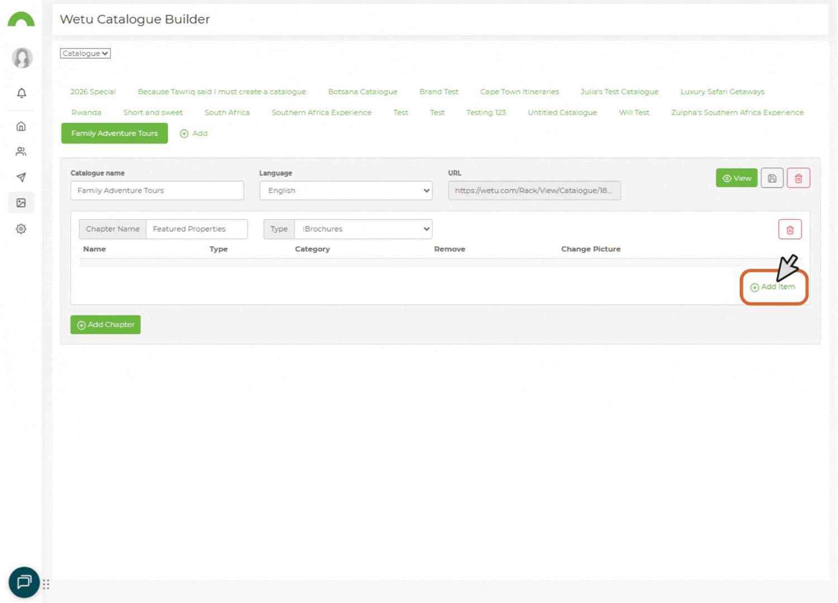Open the Catalogue type dropdown
838x603 pixels.
(85, 53)
